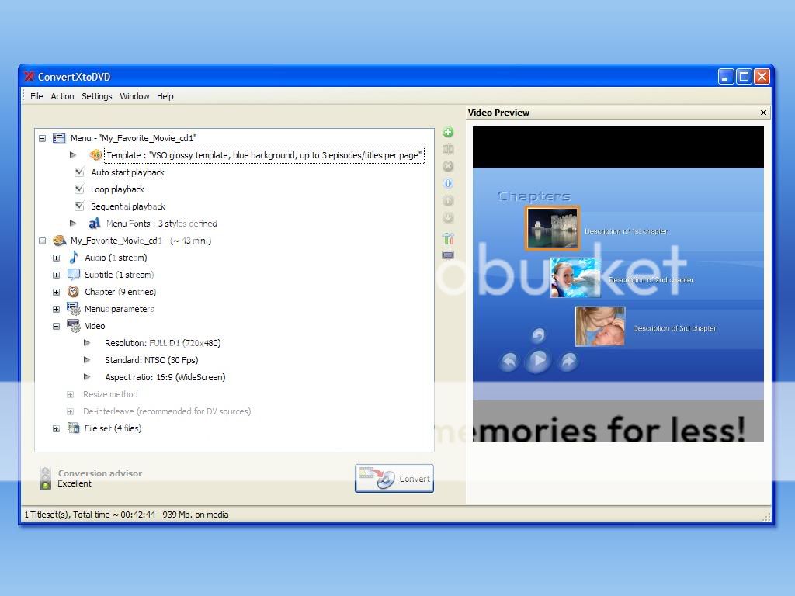This screenshot has width=795, height=596.
Task: Click the Template palette icon
Action: coord(95,155)
